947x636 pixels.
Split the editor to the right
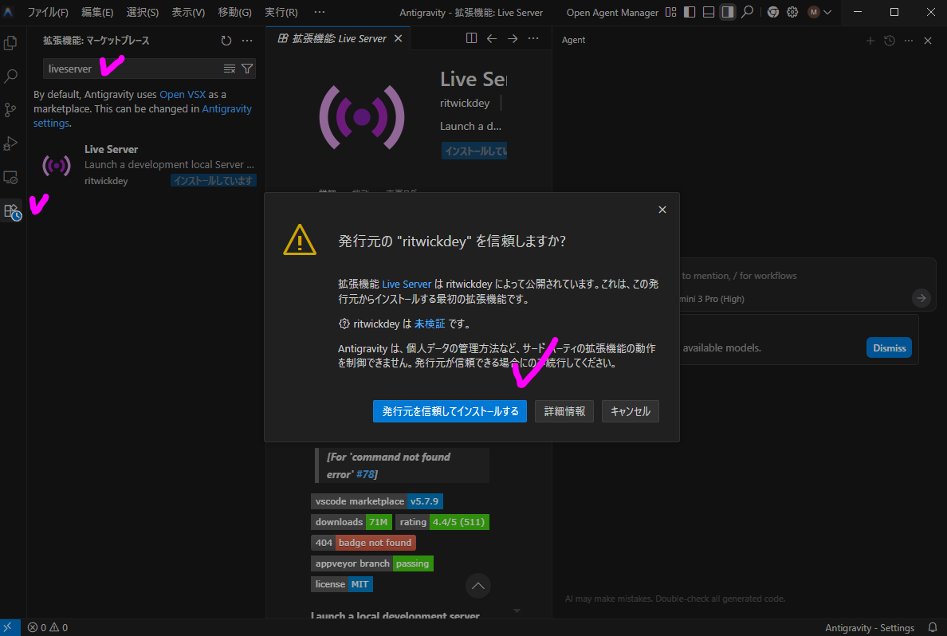471,38
